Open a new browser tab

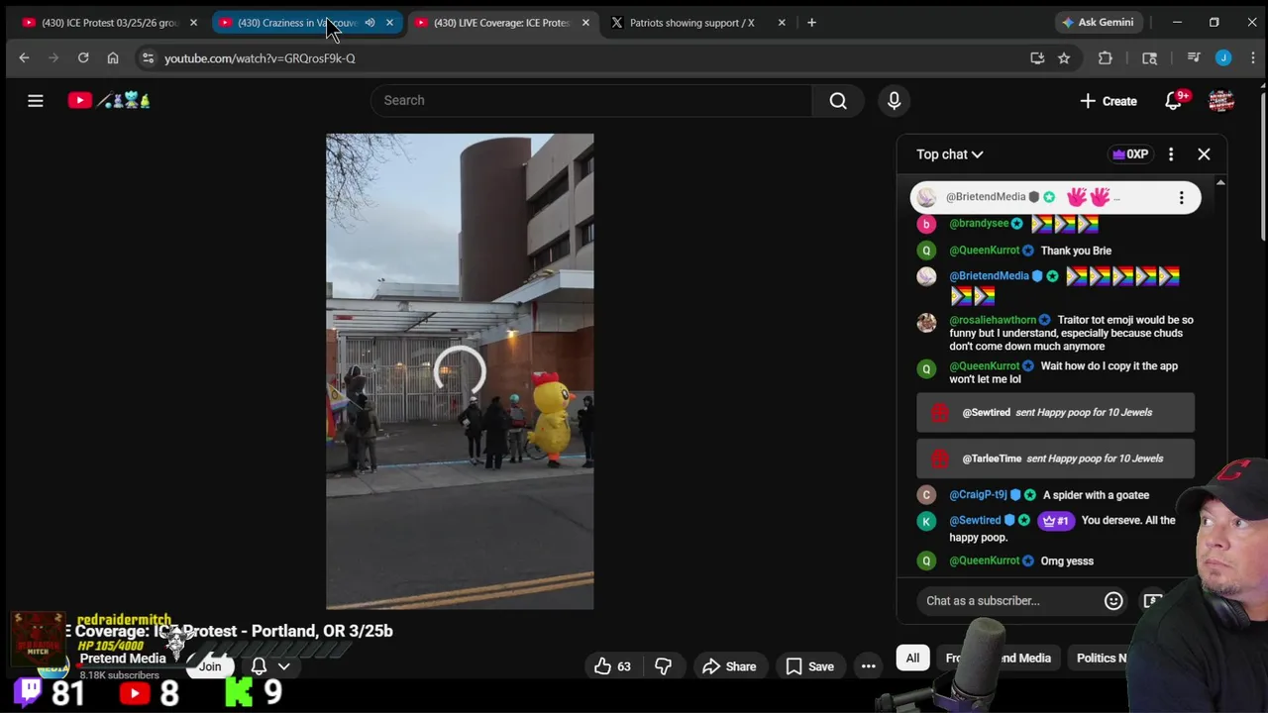811,23
